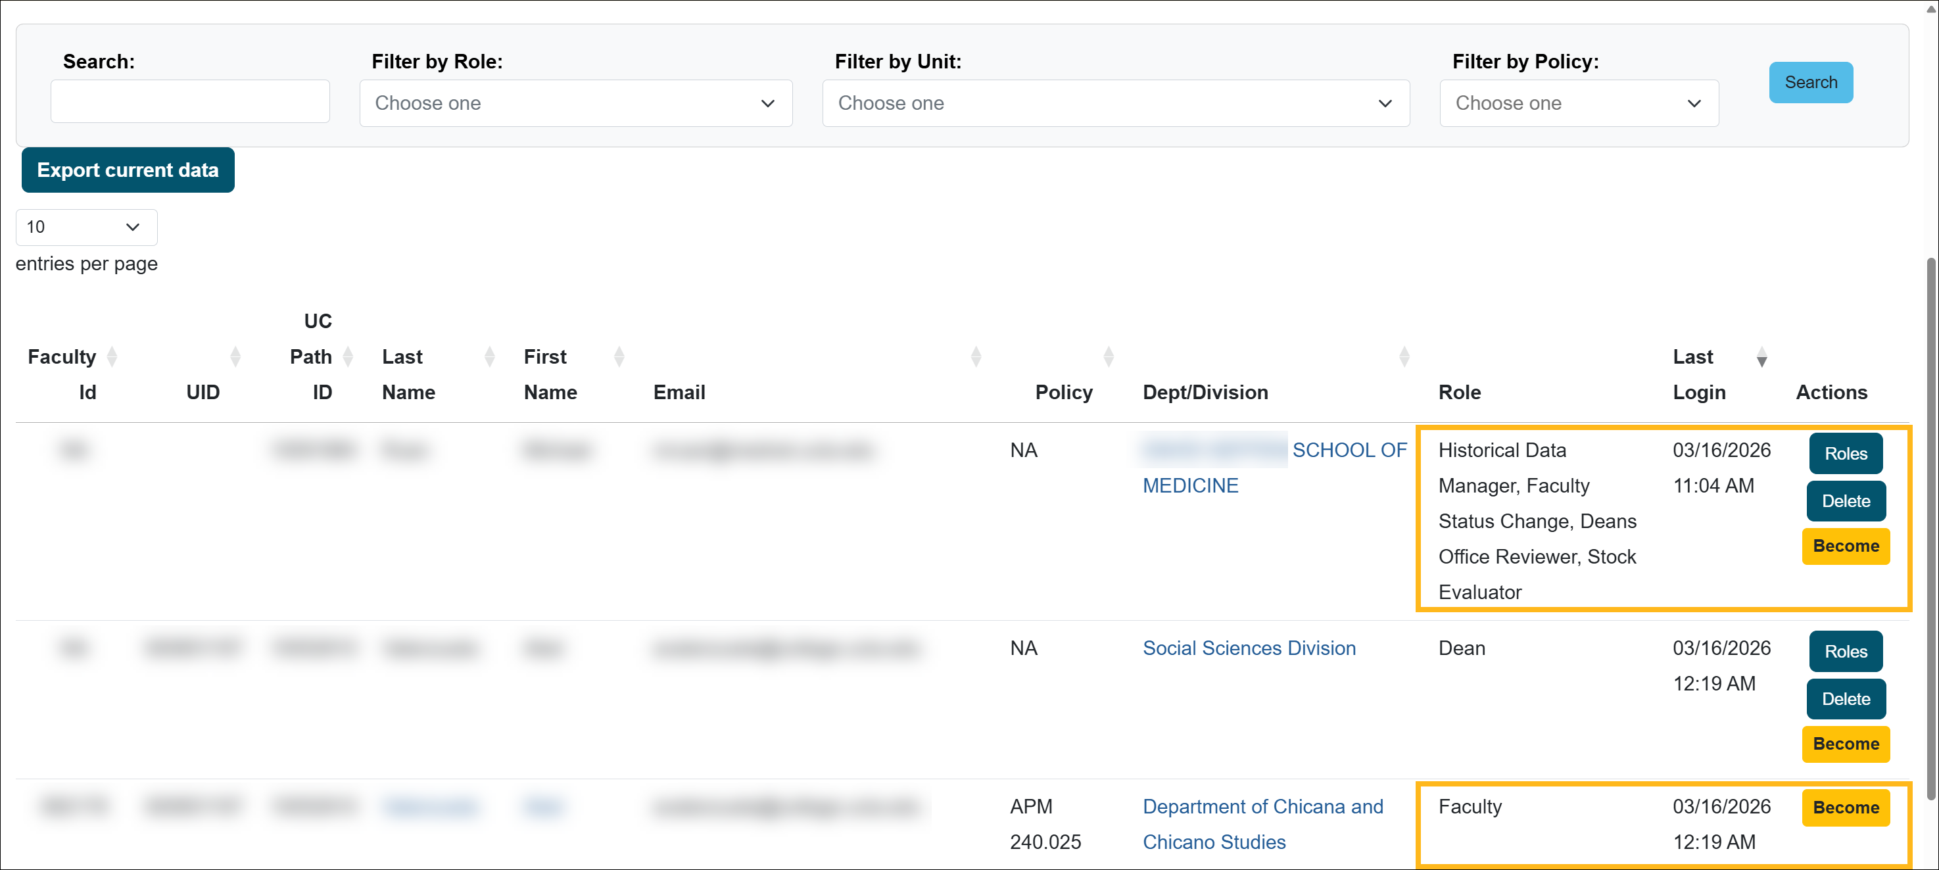Sort table by Faculty Id column arrows
The width and height of the screenshot is (1939, 870).
pyautogui.click(x=112, y=356)
